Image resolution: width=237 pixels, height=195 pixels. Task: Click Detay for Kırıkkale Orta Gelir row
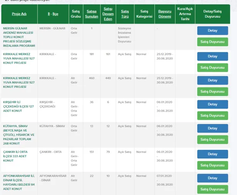click(212, 56)
